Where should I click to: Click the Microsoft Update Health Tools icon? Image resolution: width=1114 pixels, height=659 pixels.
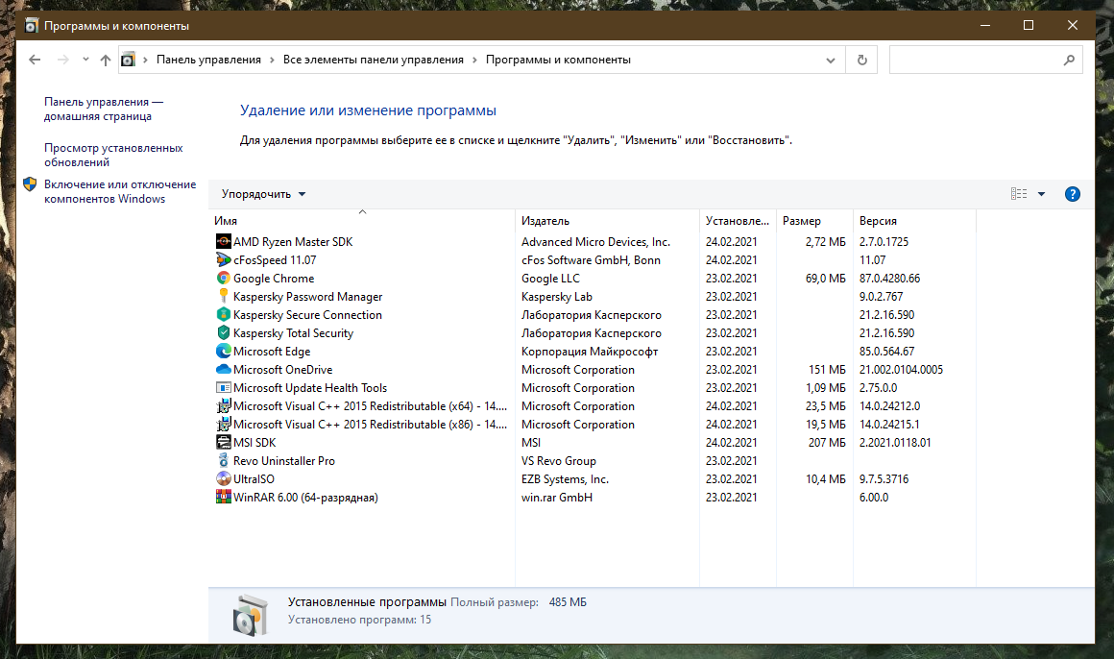click(x=223, y=388)
